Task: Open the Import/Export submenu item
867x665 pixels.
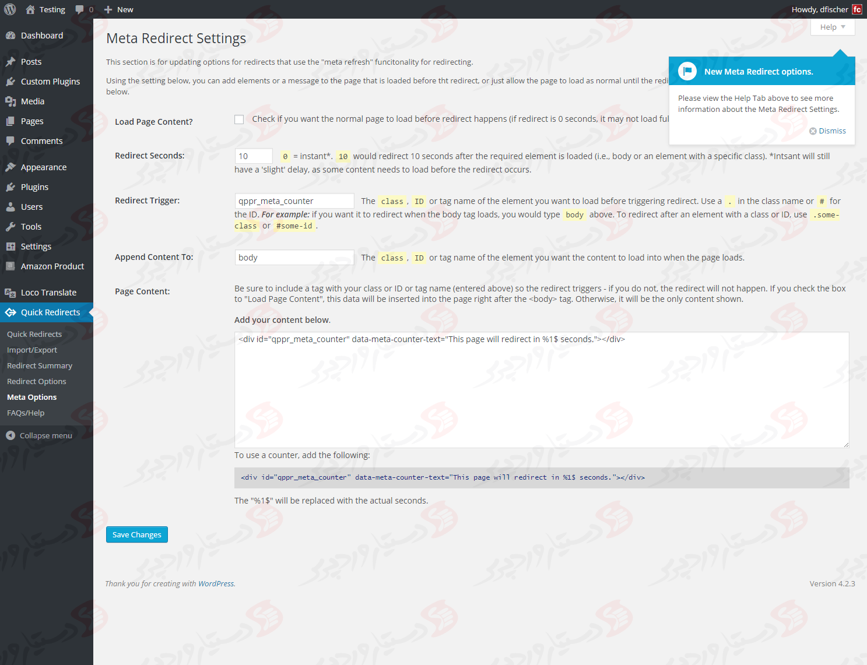Action: pos(32,350)
